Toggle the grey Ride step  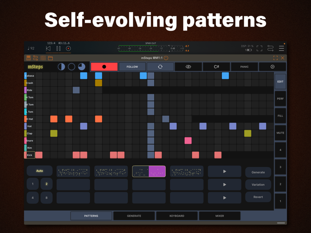tap(76, 90)
